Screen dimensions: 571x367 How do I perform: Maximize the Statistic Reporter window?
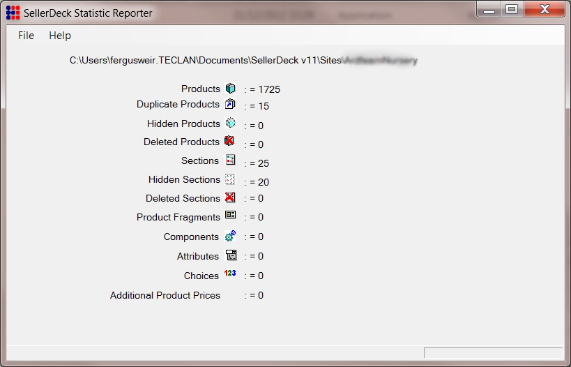click(x=512, y=9)
